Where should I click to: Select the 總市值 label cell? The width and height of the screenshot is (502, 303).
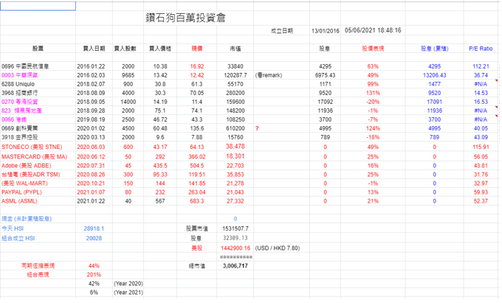click(197, 265)
